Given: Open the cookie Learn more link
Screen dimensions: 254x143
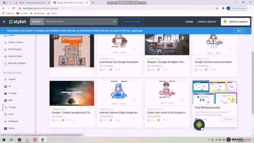Looking at the screenshot, I should [137, 31].
